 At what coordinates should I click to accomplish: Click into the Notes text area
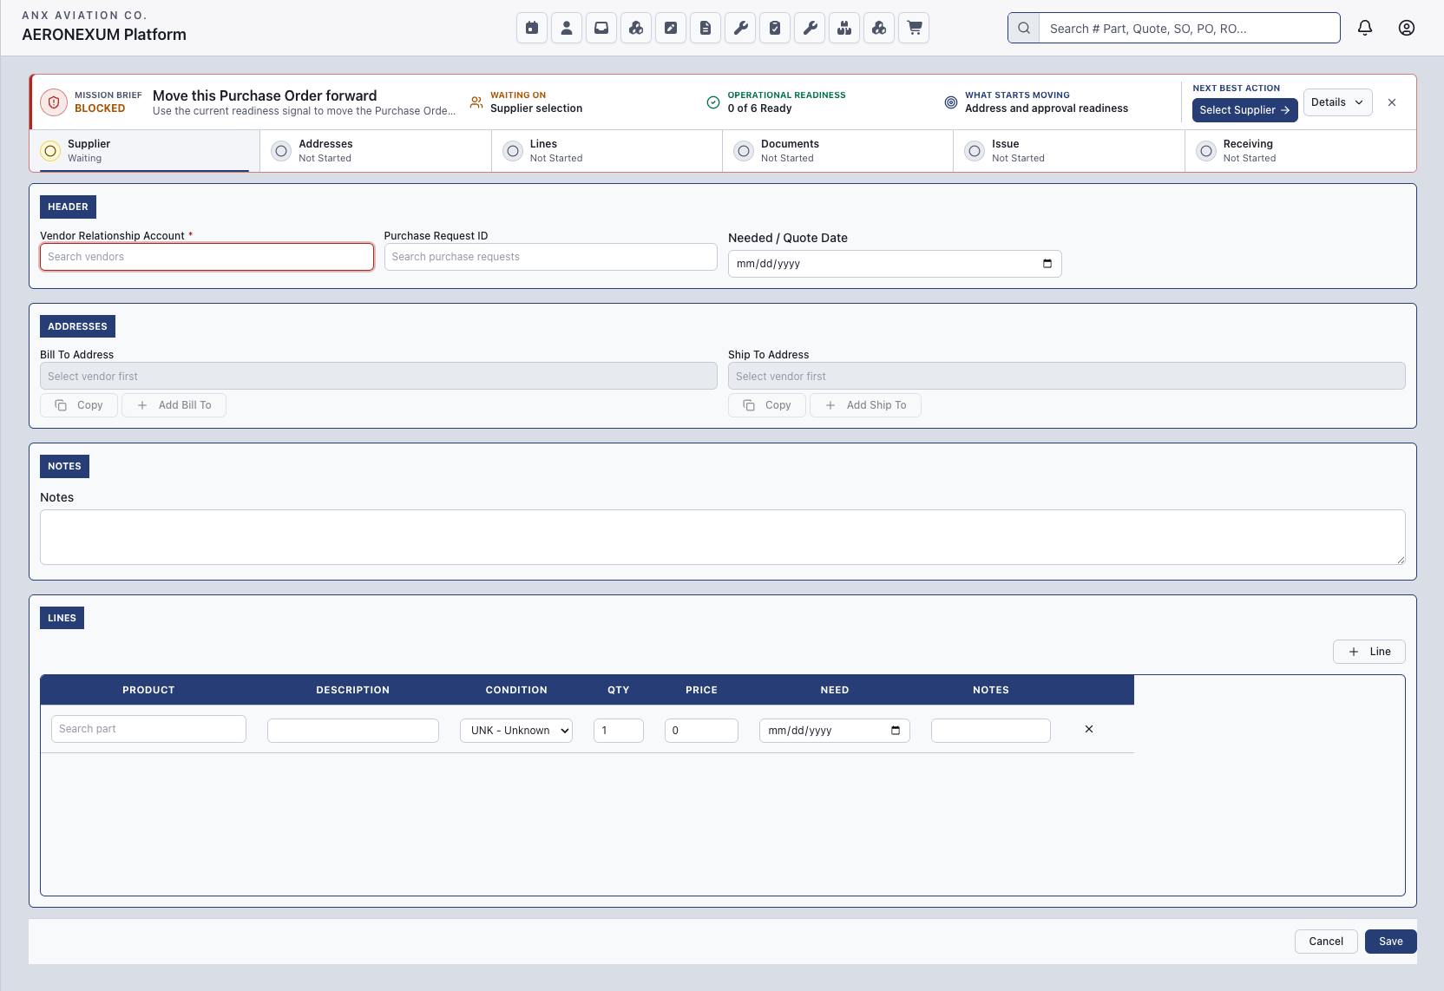pyautogui.click(x=722, y=537)
